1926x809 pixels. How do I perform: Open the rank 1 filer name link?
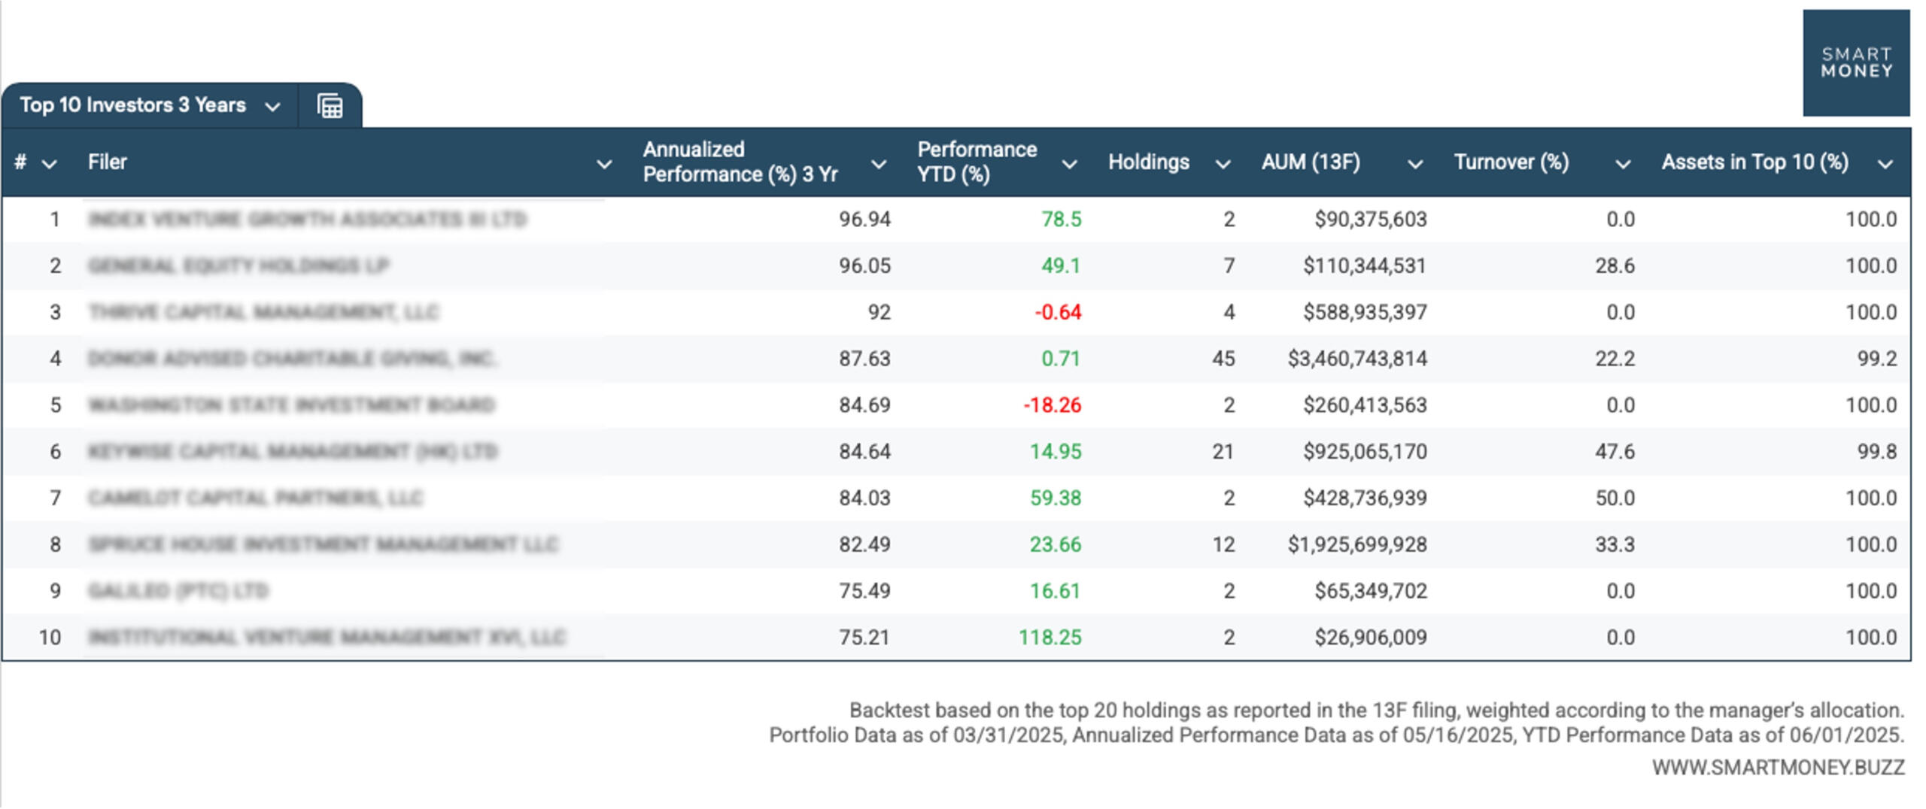click(307, 220)
